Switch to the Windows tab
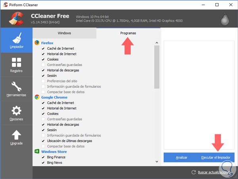Viewport: 238px width, 179px height. 64,33
